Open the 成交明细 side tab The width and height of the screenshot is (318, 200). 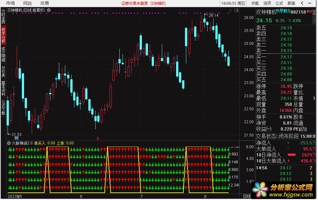coord(3,54)
